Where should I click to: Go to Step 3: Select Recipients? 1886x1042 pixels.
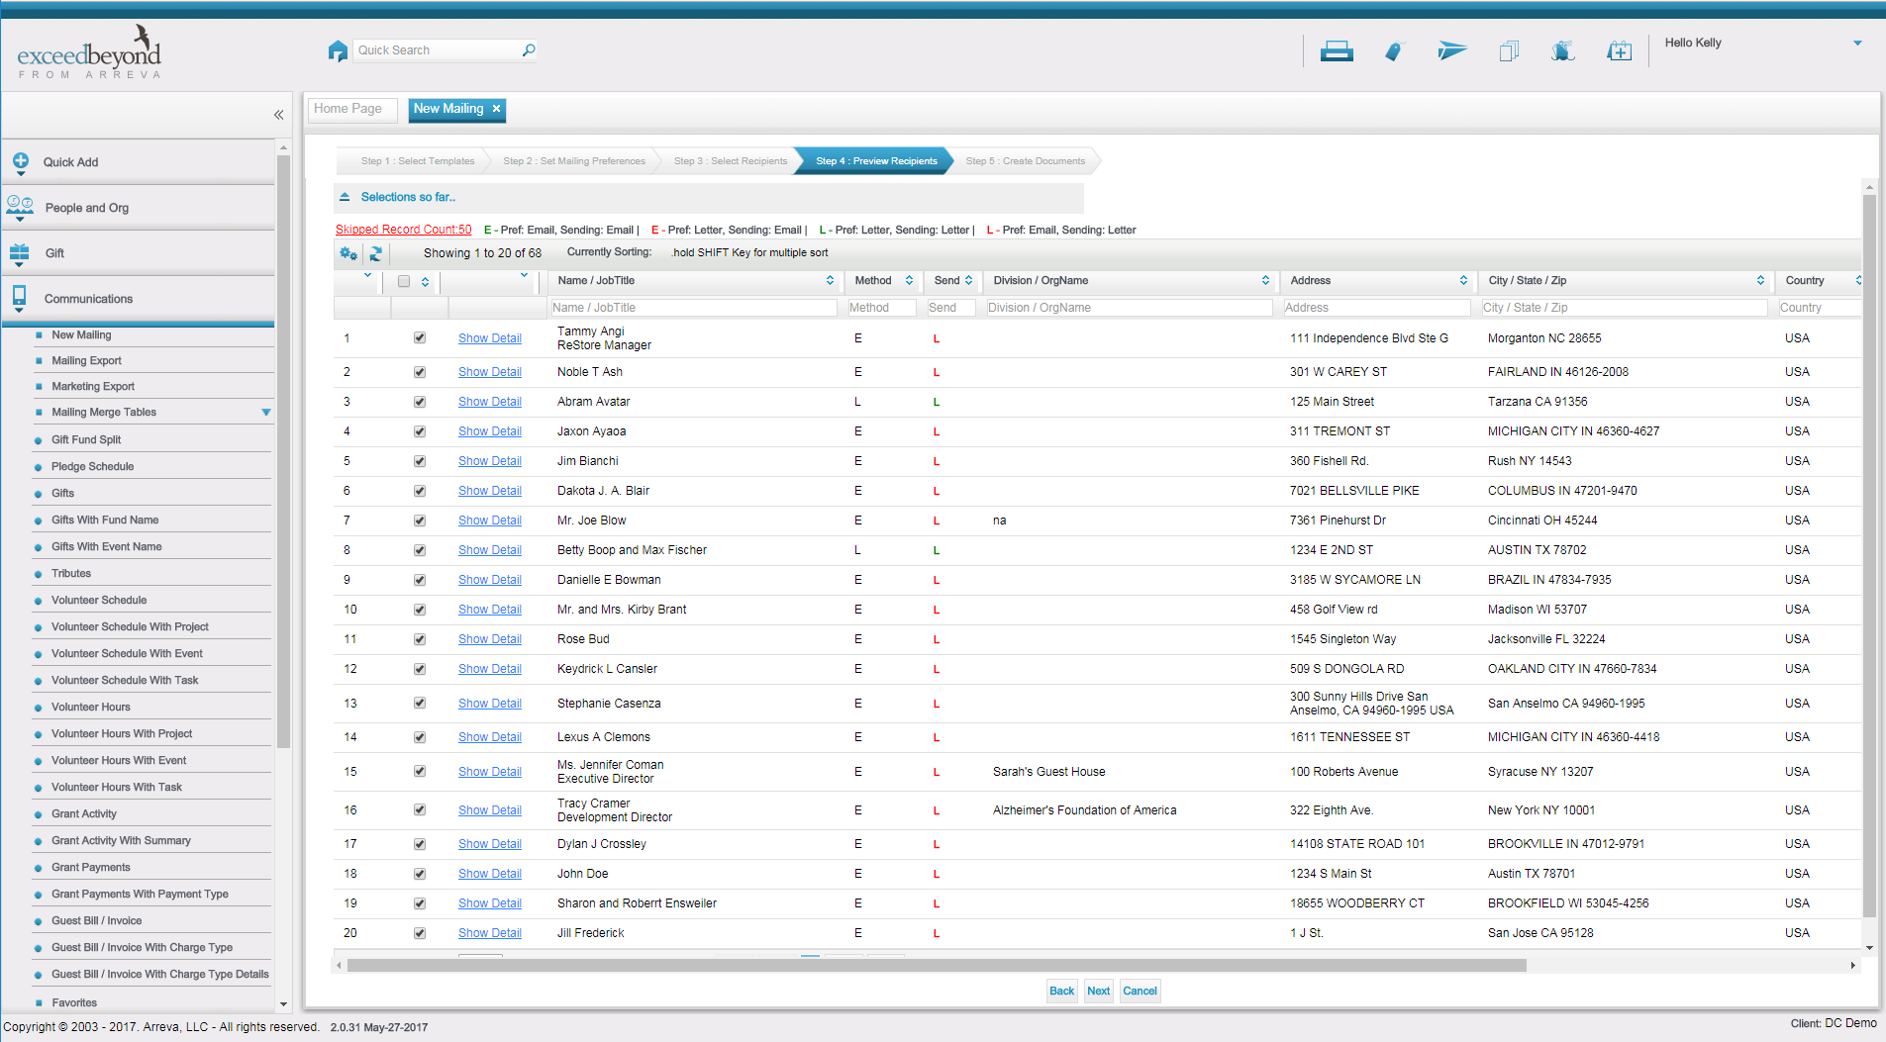730,161
